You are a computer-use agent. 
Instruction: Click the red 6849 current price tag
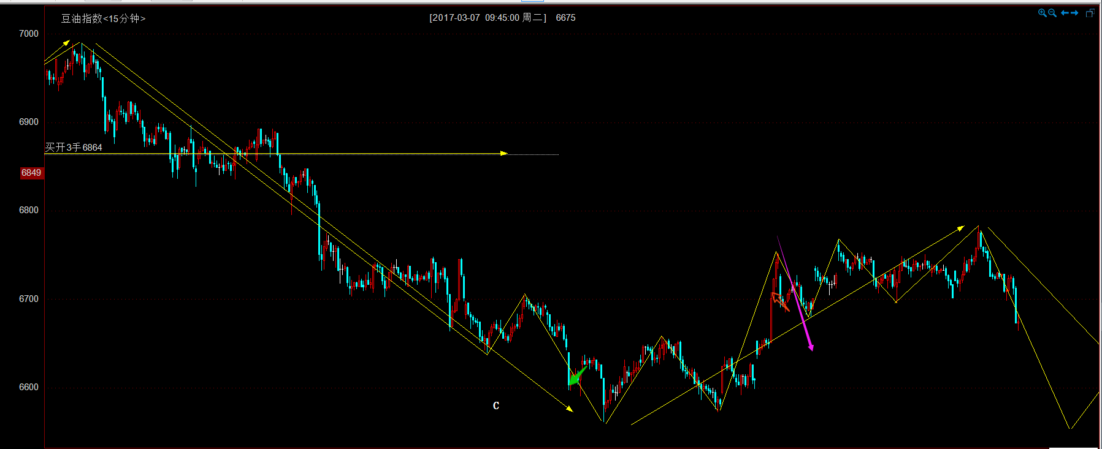pyautogui.click(x=31, y=173)
